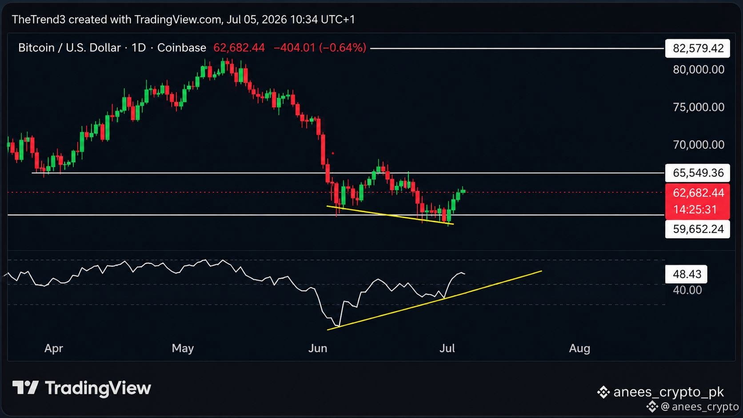Select the 65,549.36 price level label
This screenshot has width=743, height=418.
(698, 173)
